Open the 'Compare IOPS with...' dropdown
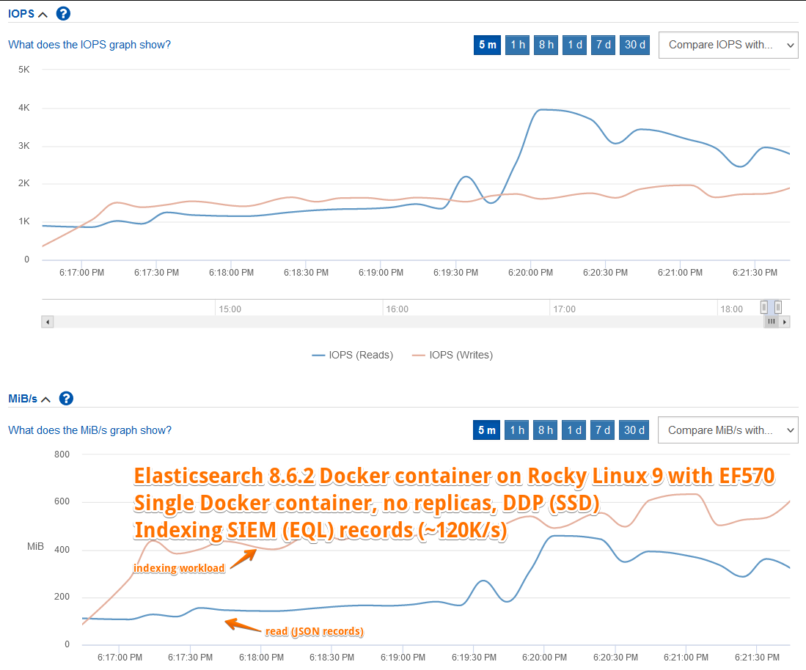The height and width of the screenshot is (670, 806). pyautogui.click(x=728, y=45)
